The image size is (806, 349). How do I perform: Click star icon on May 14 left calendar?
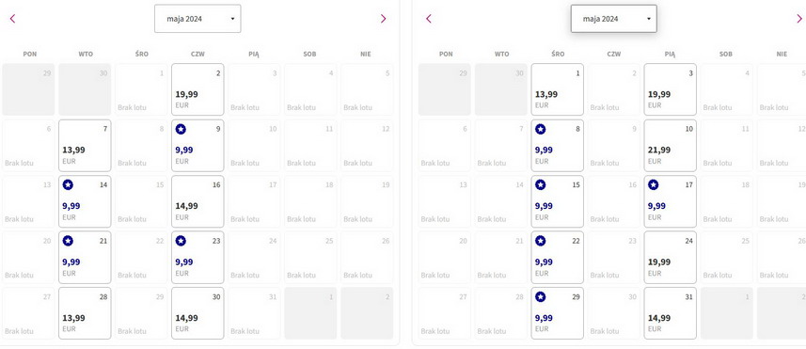[x=68, y=185]
